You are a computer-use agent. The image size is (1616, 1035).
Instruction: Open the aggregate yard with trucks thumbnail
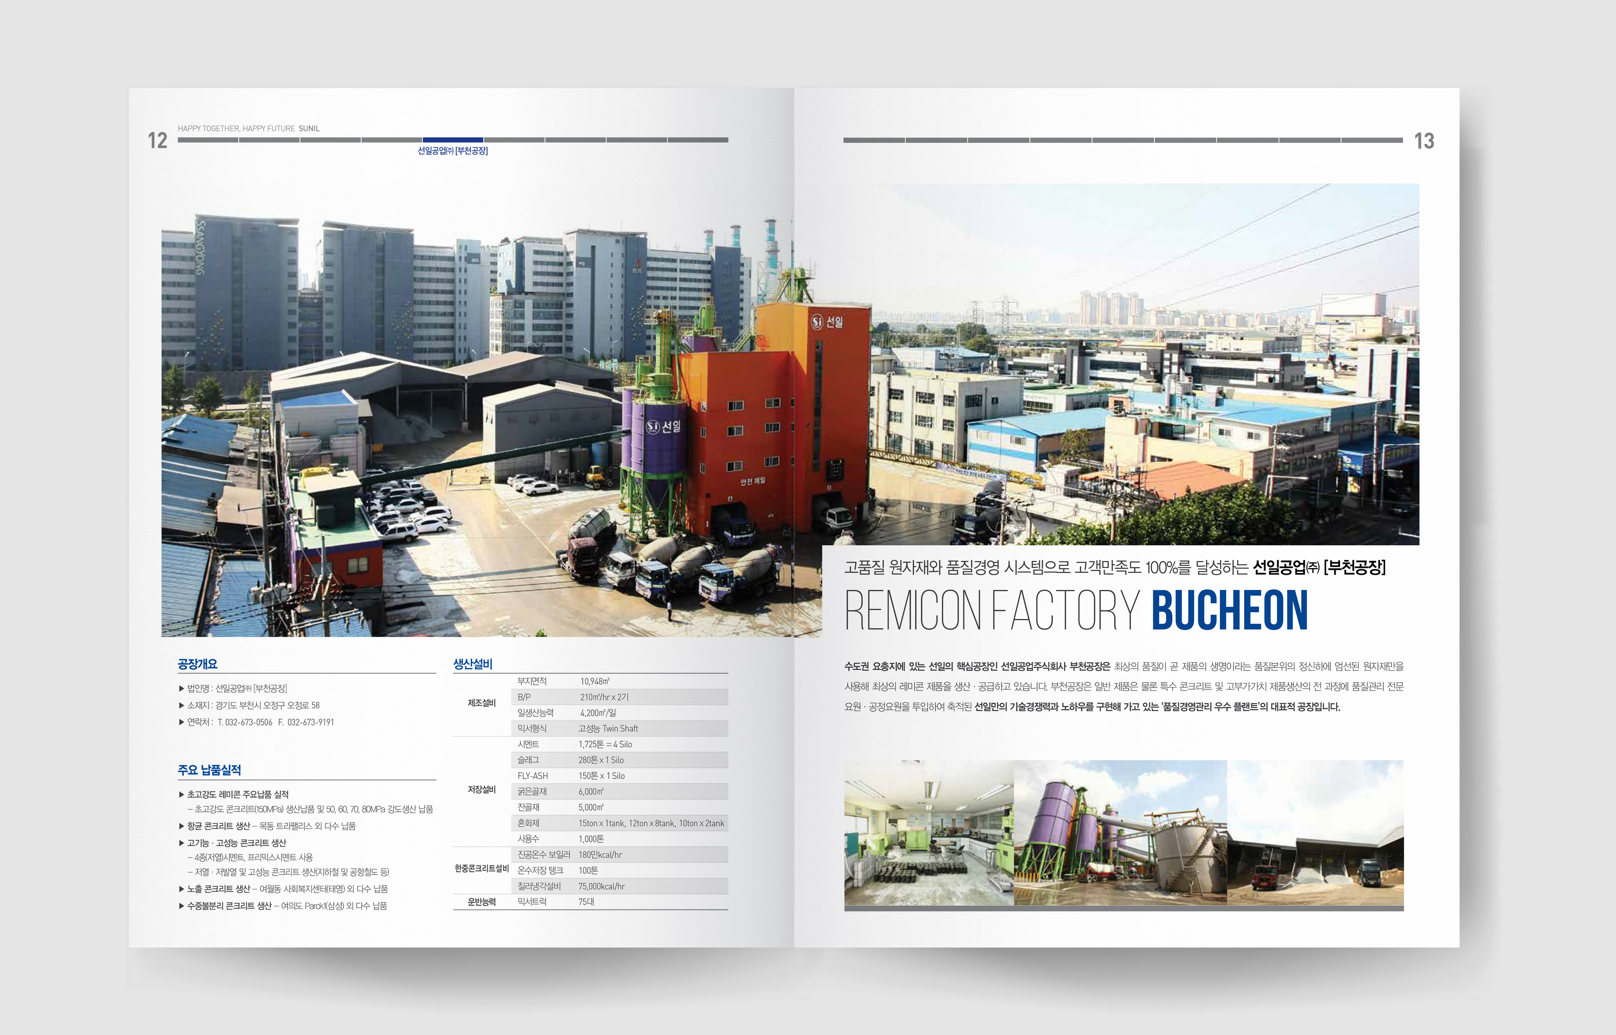1315,833
